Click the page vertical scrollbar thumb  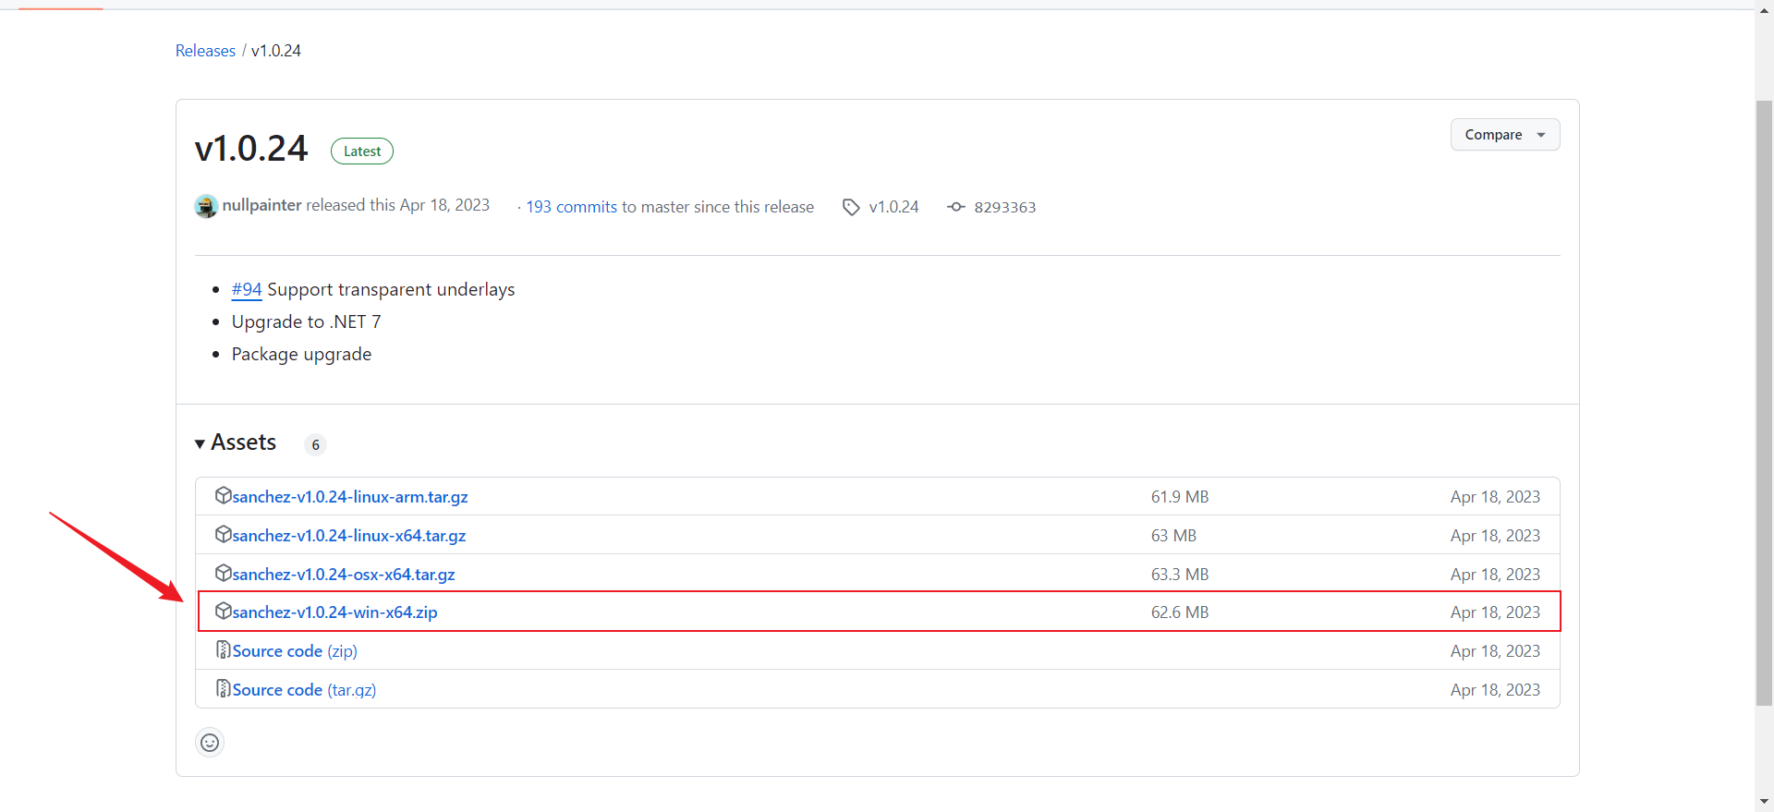[x=1764, y=402]
